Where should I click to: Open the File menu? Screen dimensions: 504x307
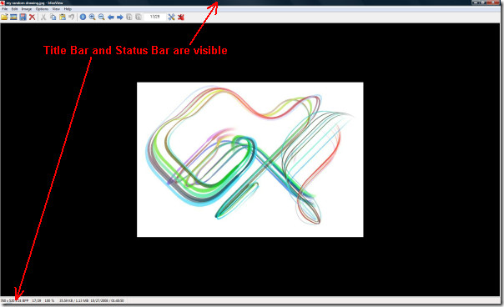[x=5, y=9]
